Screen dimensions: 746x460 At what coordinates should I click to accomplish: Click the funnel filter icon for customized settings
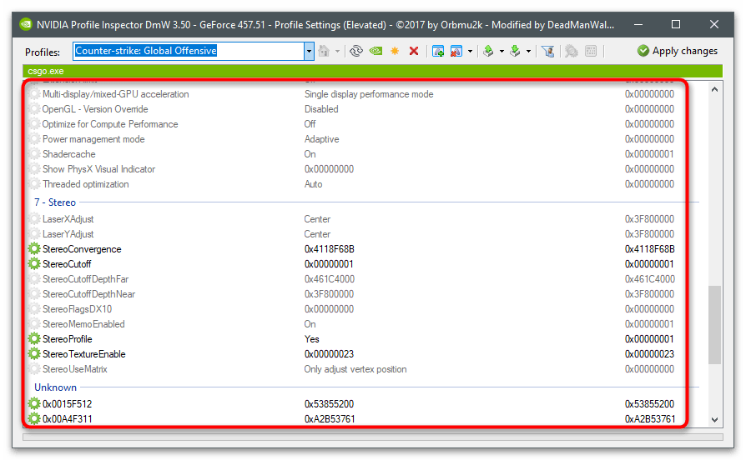pos(547,51)
